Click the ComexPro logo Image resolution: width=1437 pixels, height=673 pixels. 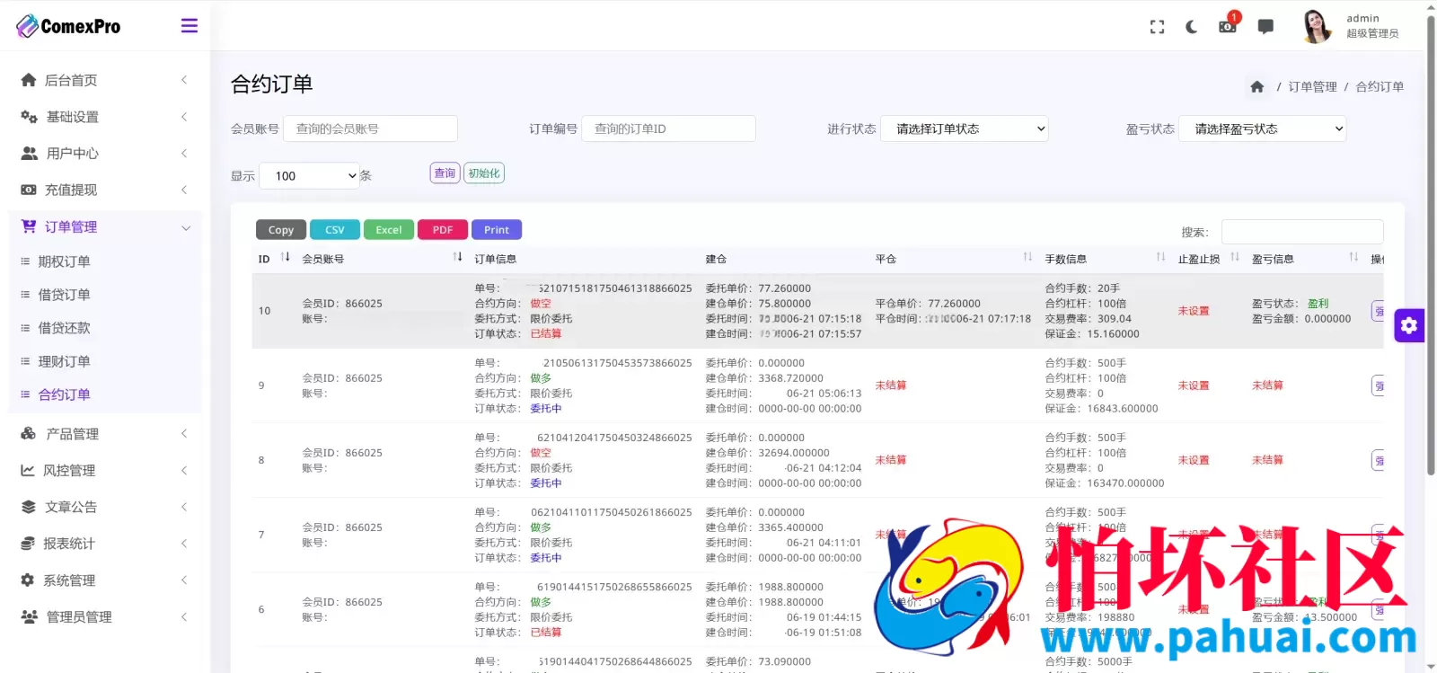click(68, 26)
